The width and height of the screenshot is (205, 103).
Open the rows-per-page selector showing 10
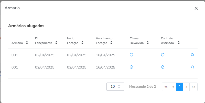(115, 87)
